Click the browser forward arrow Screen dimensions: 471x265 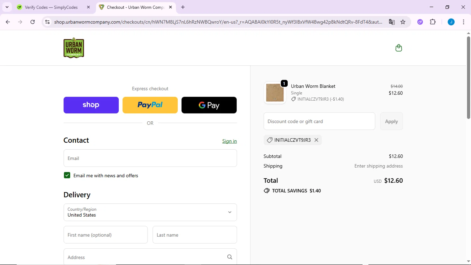20,22
